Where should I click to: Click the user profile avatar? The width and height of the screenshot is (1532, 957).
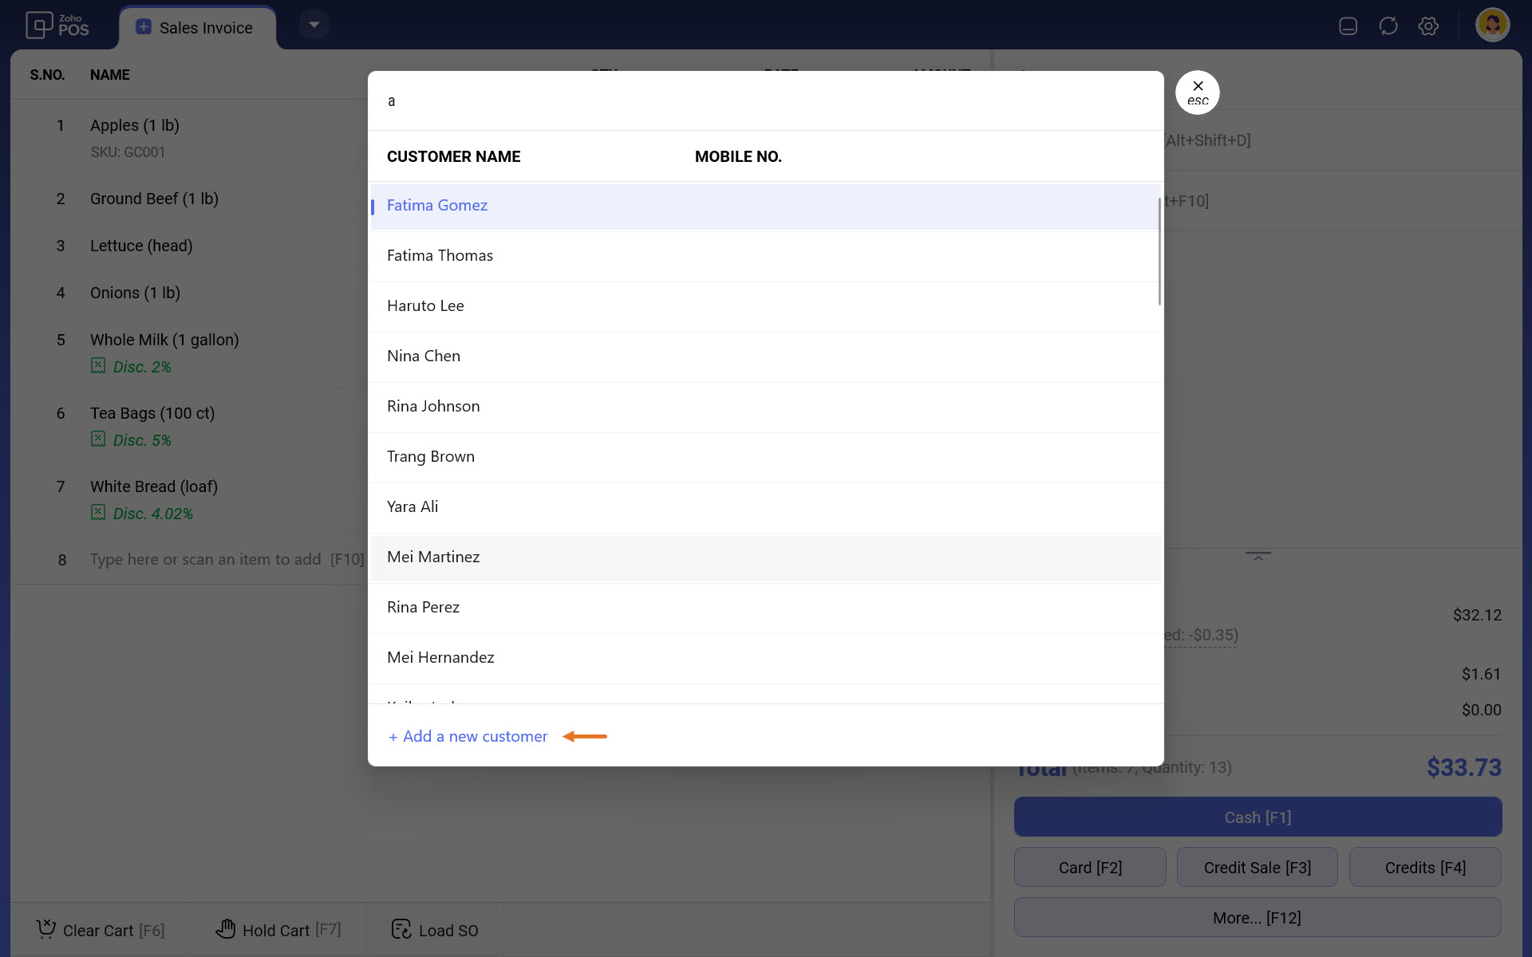pyautogui.click(x=1491, y=26)
